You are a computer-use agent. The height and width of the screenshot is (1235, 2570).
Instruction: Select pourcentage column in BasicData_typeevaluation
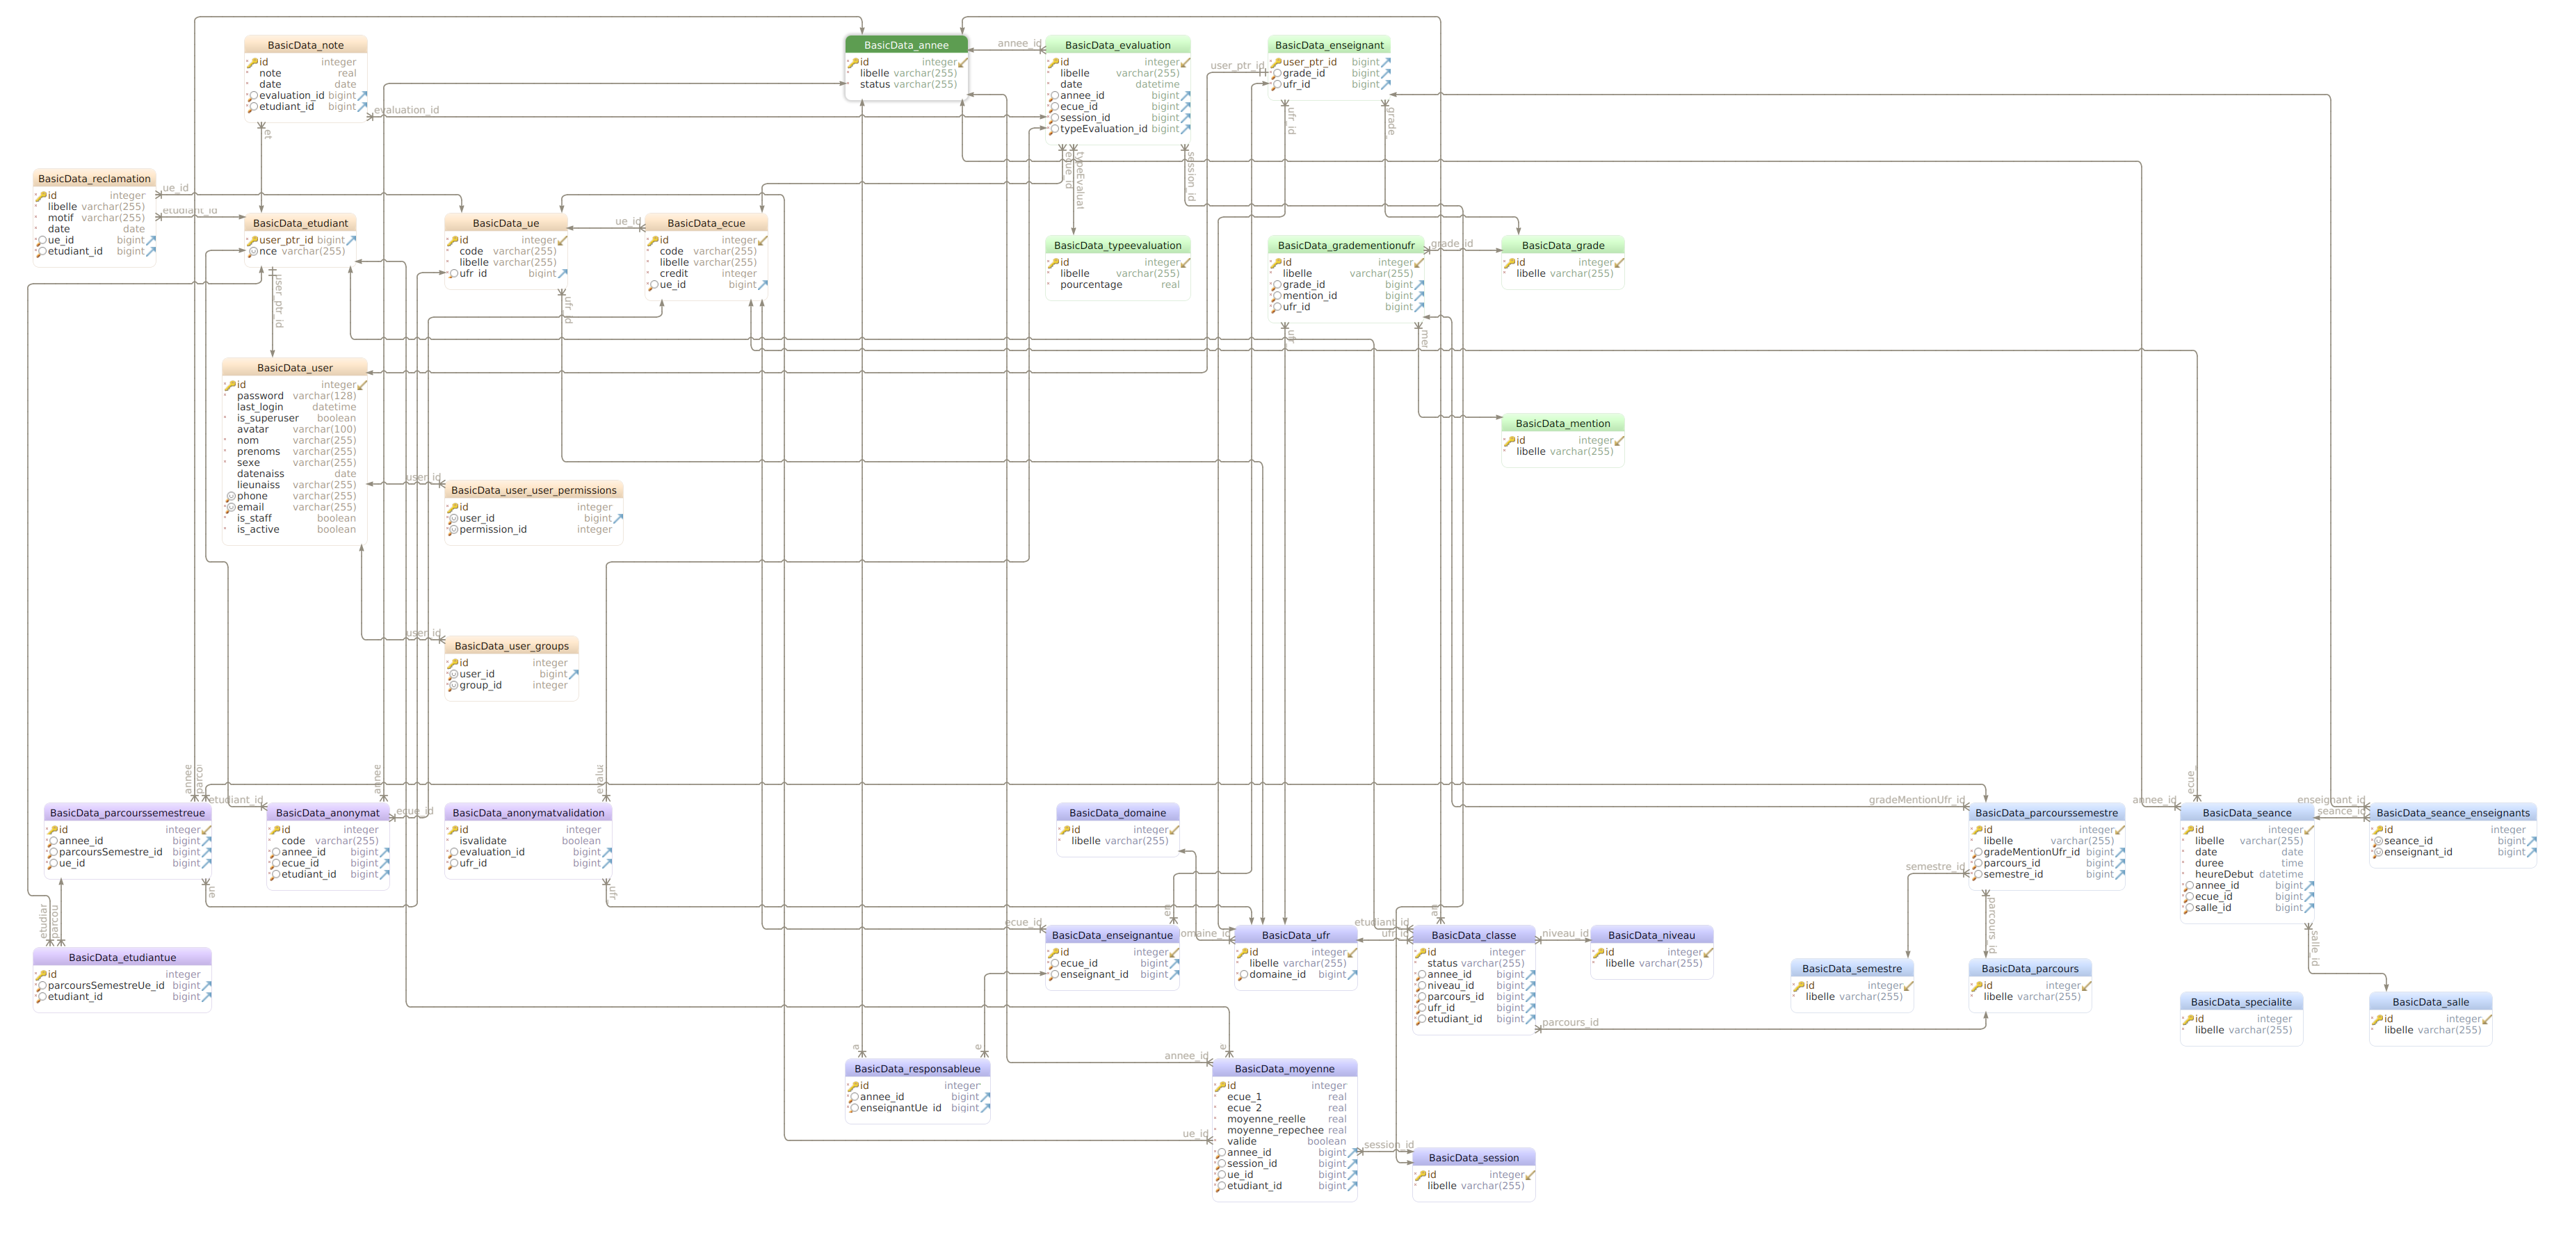click(x=1090, y=284)
